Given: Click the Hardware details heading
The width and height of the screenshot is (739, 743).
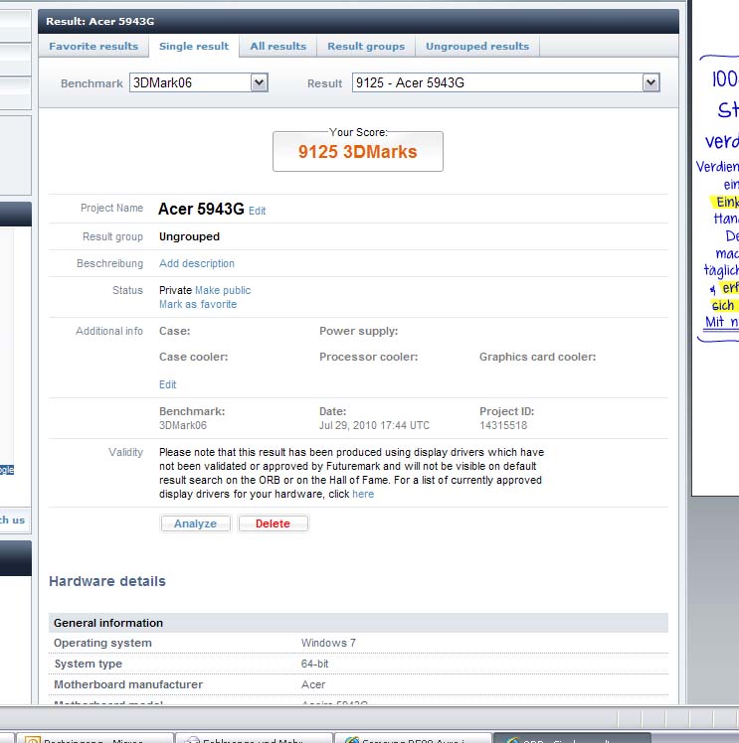Looking at the screenshot, I should point(107,581).
